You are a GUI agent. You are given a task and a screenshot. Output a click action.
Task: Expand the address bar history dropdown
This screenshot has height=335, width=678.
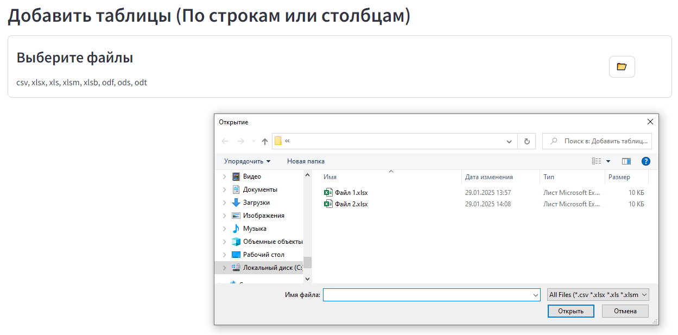pyautogui.click(x=509, y=141)
